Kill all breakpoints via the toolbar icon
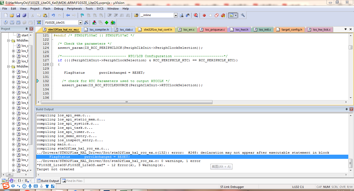This screenshot has width=354, height=191. 222,15
